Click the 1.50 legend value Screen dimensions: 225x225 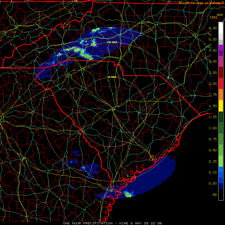213,106
